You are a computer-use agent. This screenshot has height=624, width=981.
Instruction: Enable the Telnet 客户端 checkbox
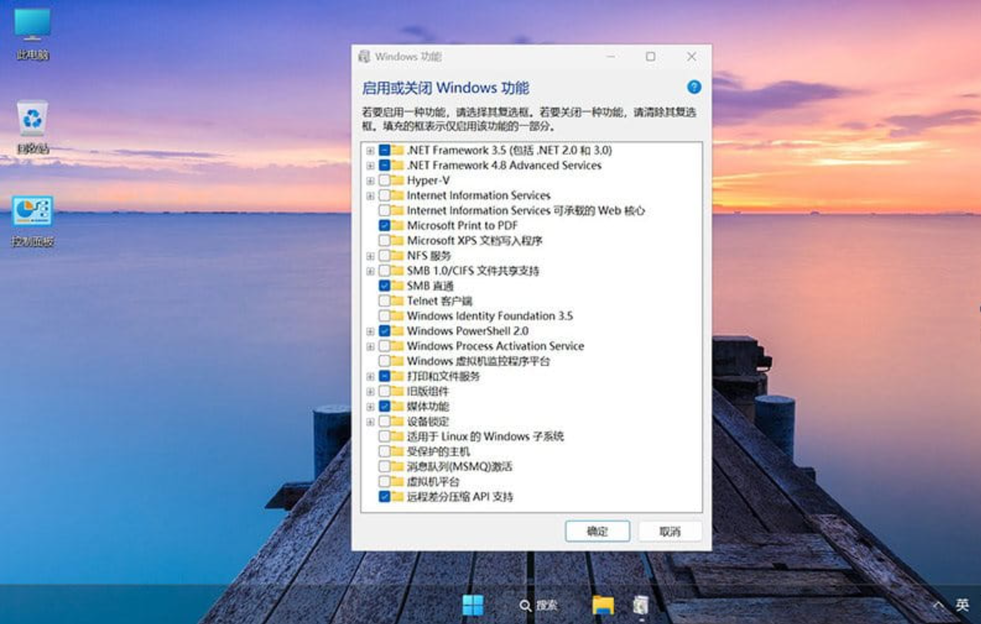[384, 301]
